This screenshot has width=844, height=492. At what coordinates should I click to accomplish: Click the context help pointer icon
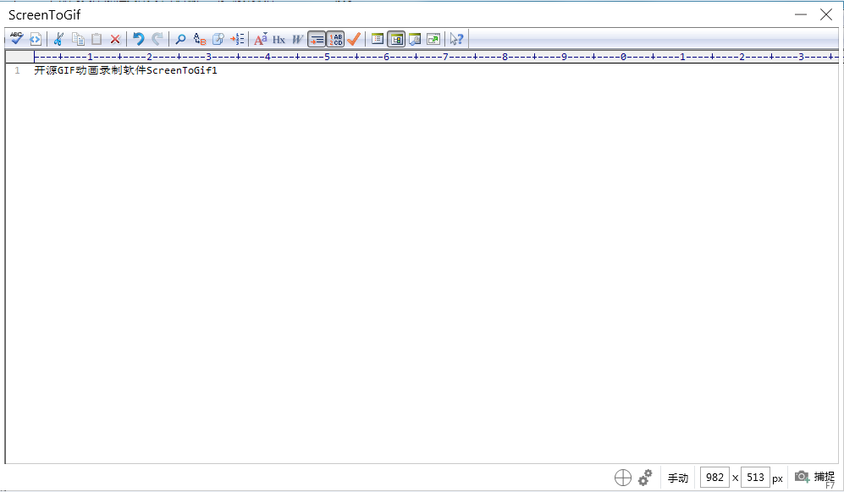click(x=456, y=39)
